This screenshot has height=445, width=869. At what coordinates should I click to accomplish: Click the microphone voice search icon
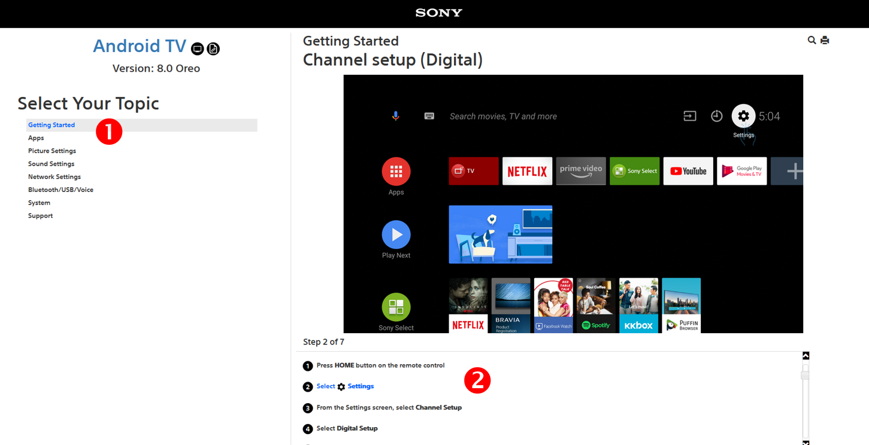click(395, 116)
